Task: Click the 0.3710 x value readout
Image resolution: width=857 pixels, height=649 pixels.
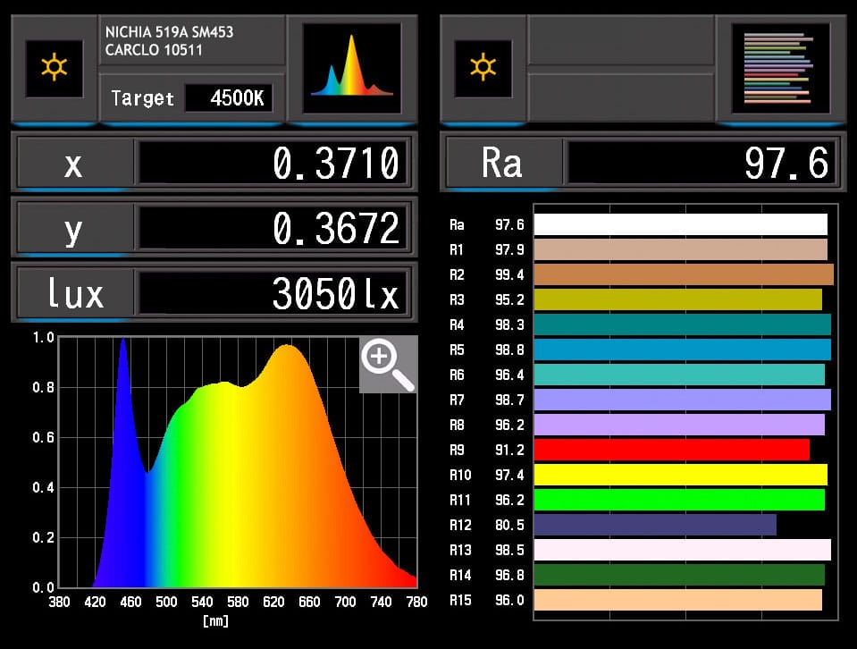Action: [273, 164]
